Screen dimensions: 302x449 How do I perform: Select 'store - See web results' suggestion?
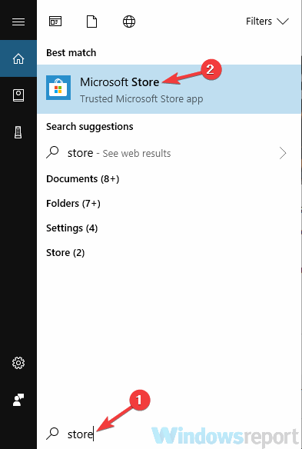coord(169,153)
